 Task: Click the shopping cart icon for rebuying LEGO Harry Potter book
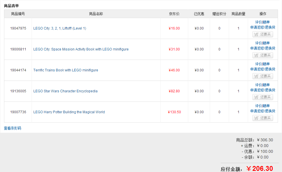pos(256,118)
